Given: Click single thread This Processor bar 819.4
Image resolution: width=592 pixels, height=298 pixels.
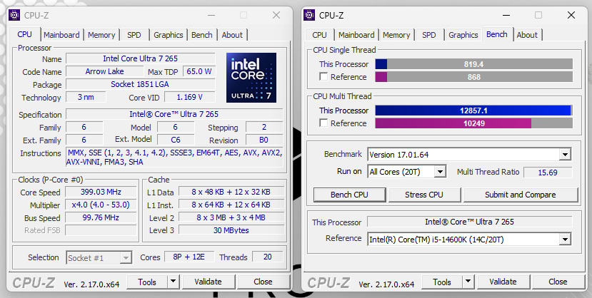Looking at the screenshot, I should (x=474, y=64).
